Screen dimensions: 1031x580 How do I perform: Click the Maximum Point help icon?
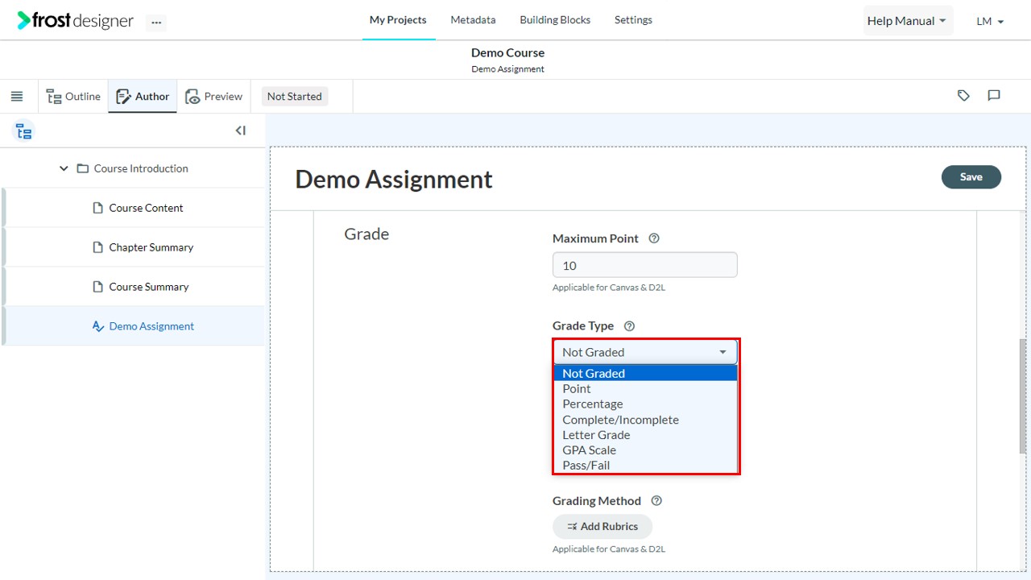tap(654, 238)
